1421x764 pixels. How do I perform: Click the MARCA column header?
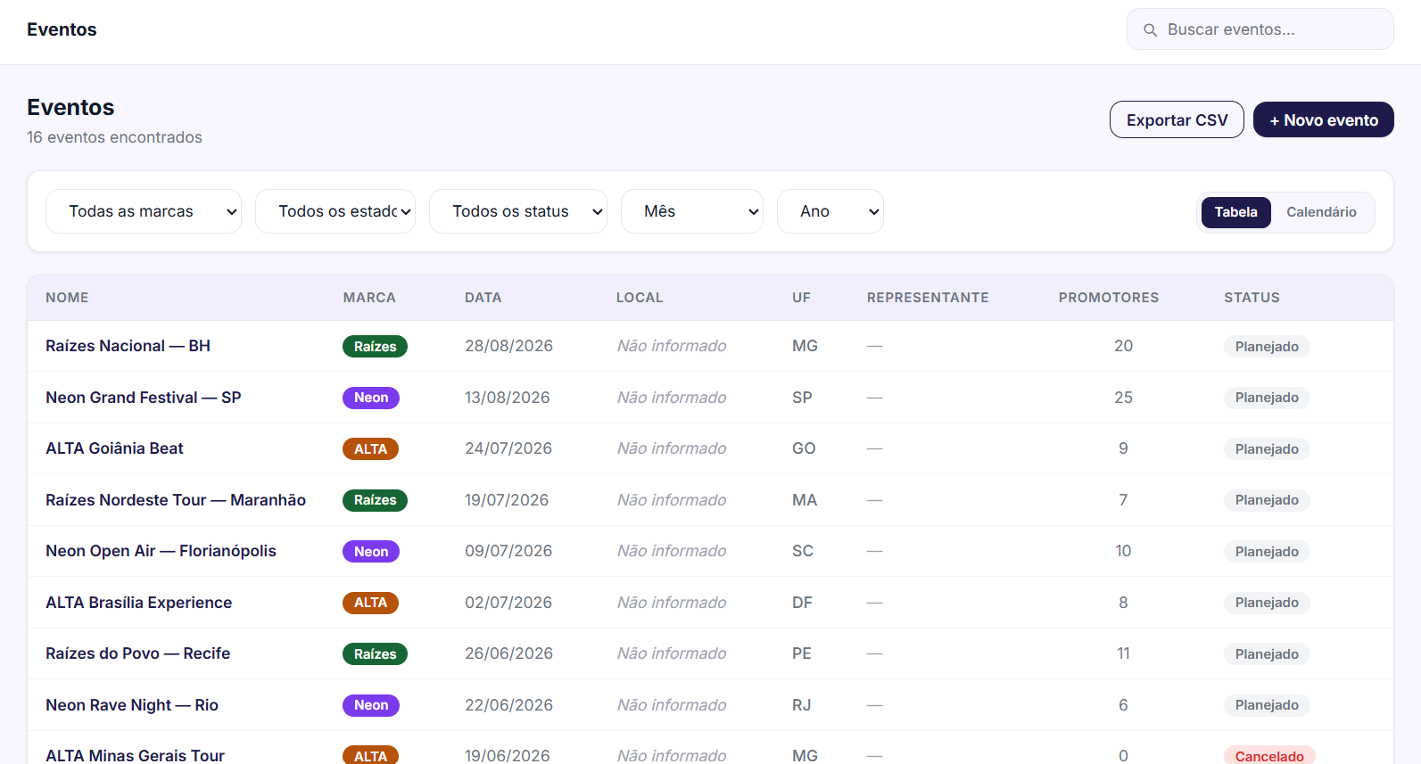click(x=369, y=298)
